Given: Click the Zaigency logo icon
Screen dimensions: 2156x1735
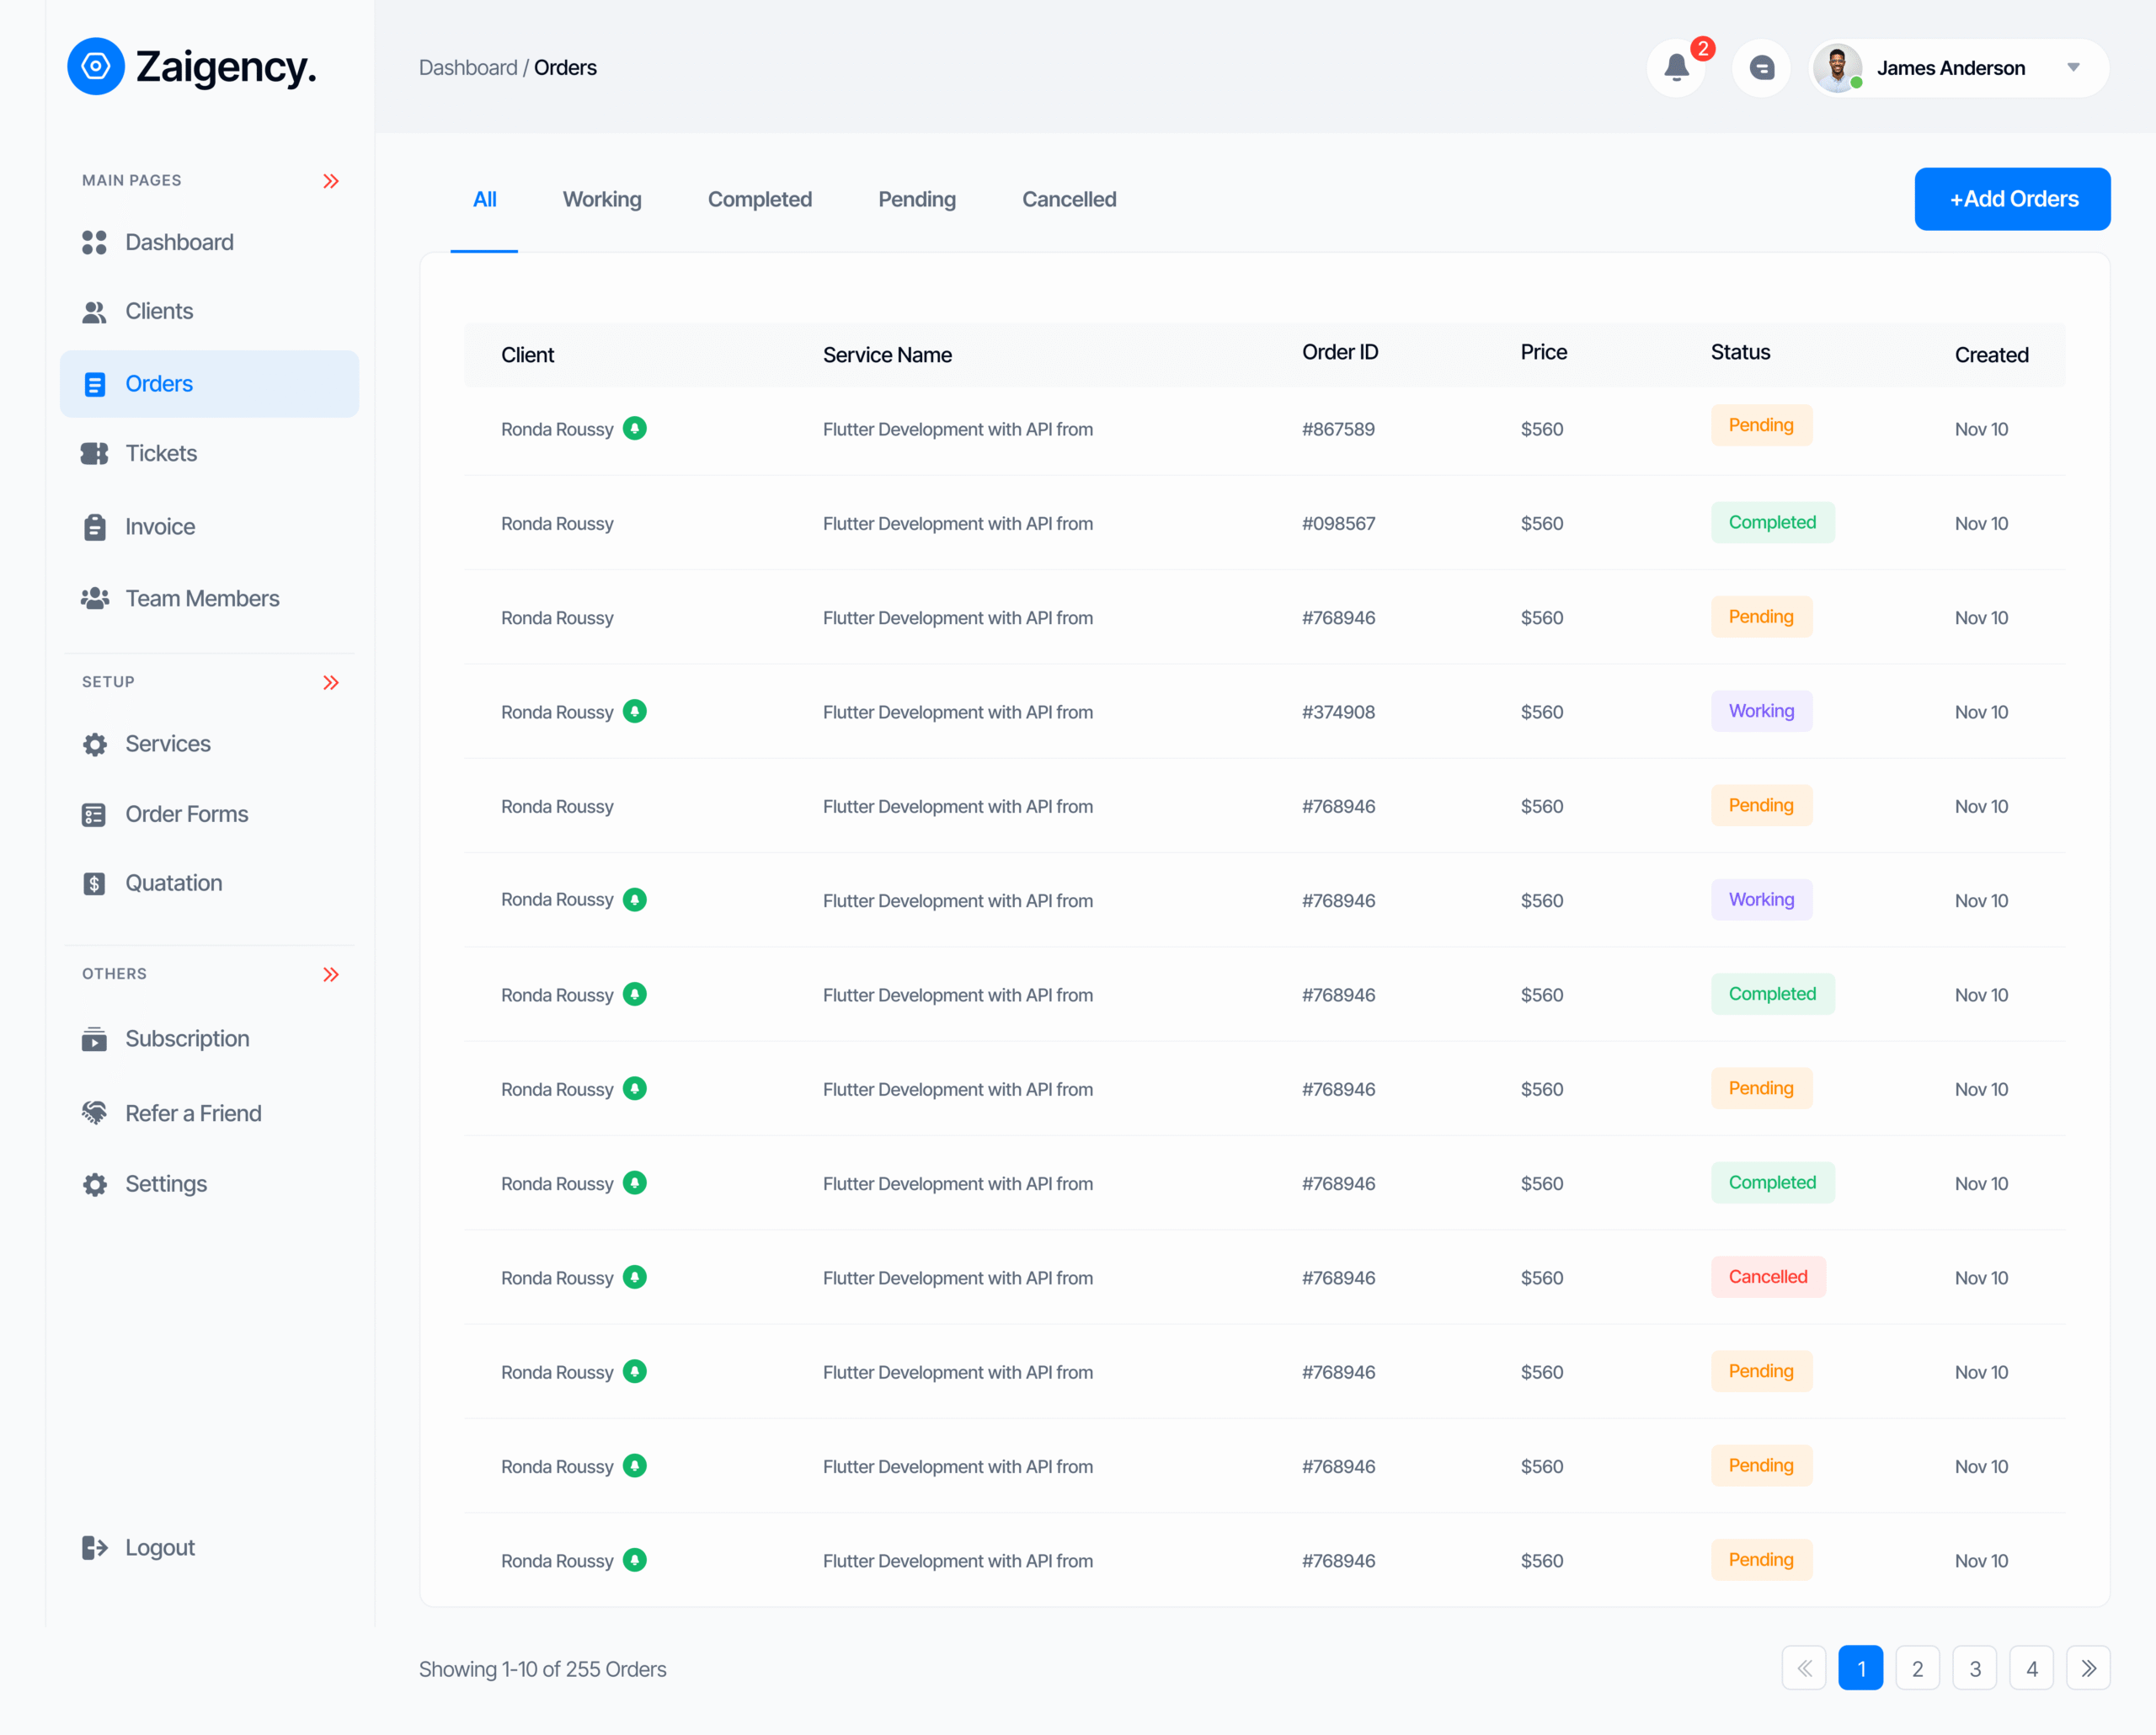Looking at the screenshot, I should [x=96, y=67].
